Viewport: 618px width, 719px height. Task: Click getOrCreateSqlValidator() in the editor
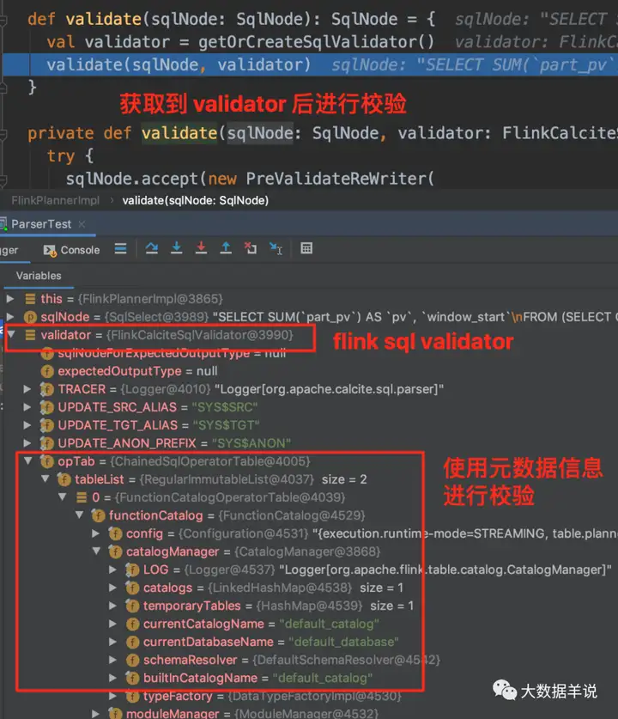[316, 42]
